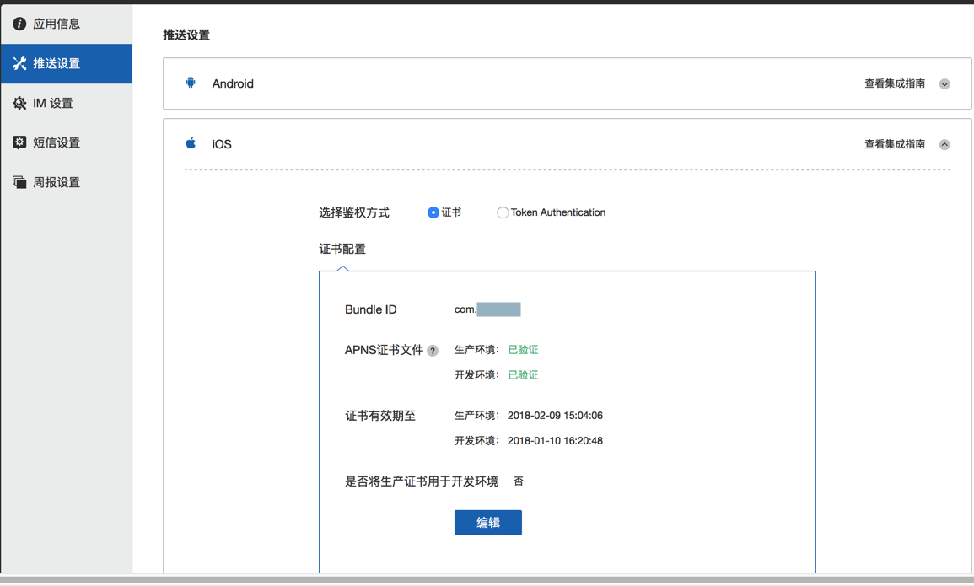Select the Token Authentication radio button
The height and width of the screenshot is (586, 974).
503,212
